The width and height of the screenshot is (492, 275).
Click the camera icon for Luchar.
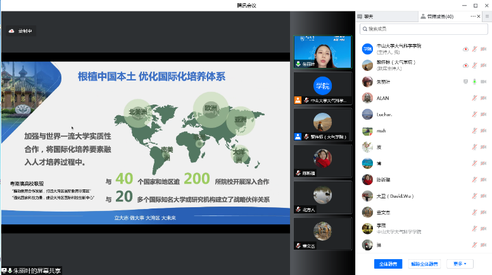(483, 115)
